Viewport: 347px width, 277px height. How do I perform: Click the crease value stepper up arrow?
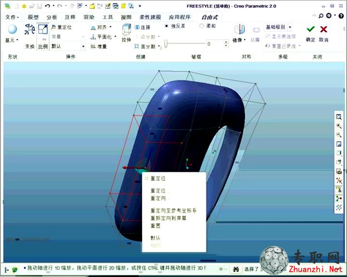(226, 42)
